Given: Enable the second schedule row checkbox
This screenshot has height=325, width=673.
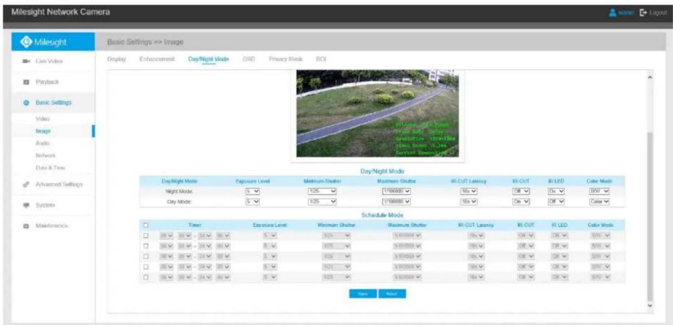Looking at the screenshot, I should coord(146,245).
